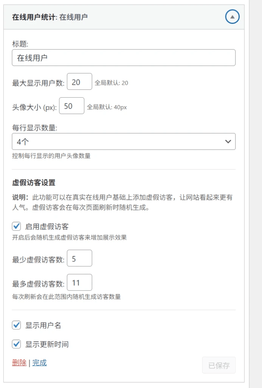Select the 最大显示用户数 input showing 20

tap(79, 81)
